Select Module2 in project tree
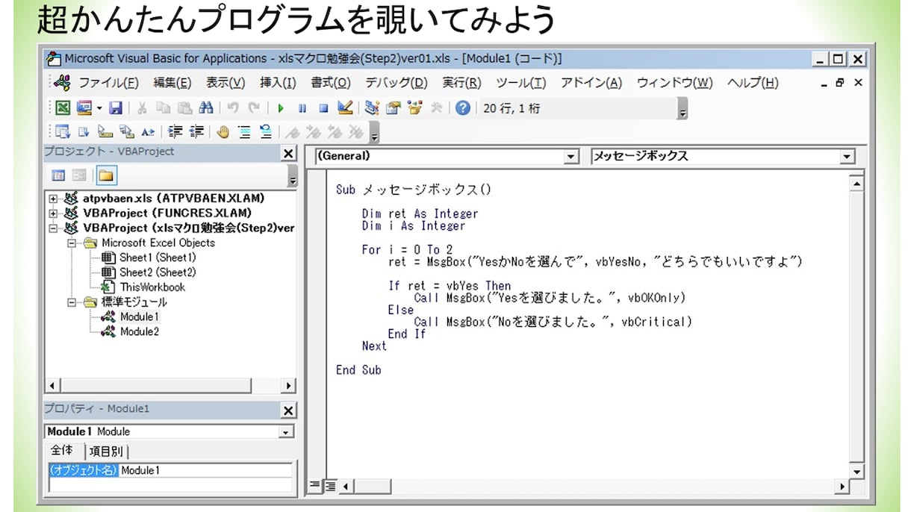 tap(130, 332)
